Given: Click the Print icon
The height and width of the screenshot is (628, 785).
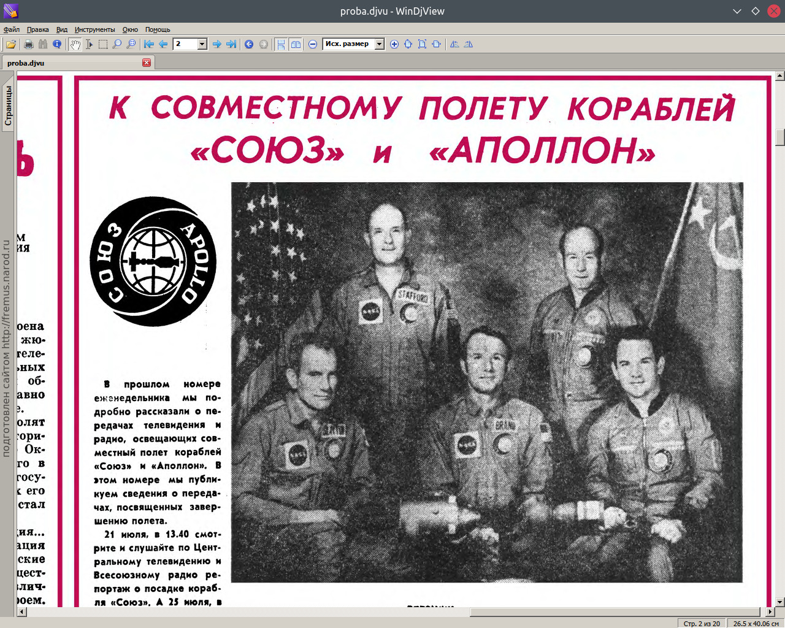Looking at the screenshot, I should coord(28,44).
